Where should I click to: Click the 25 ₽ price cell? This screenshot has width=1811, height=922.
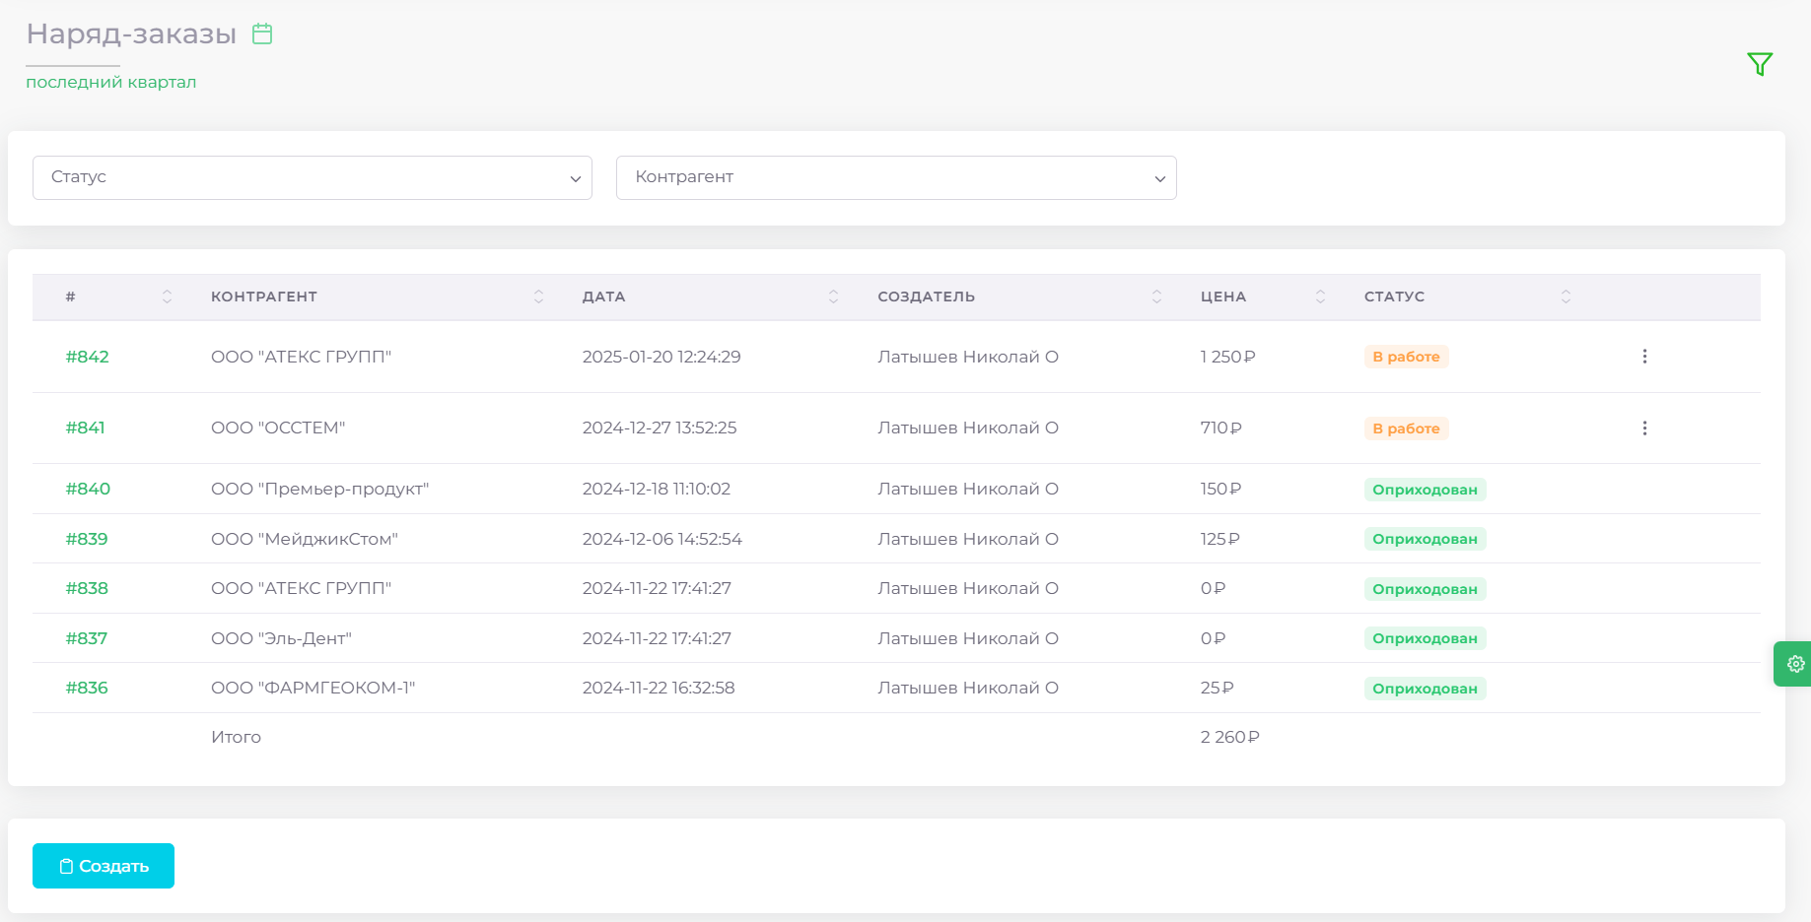tap(1217, 688)
